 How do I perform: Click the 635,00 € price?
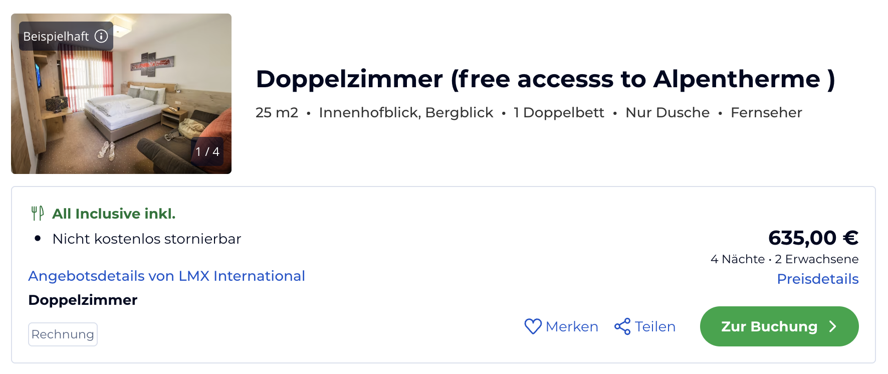point(813,238)
